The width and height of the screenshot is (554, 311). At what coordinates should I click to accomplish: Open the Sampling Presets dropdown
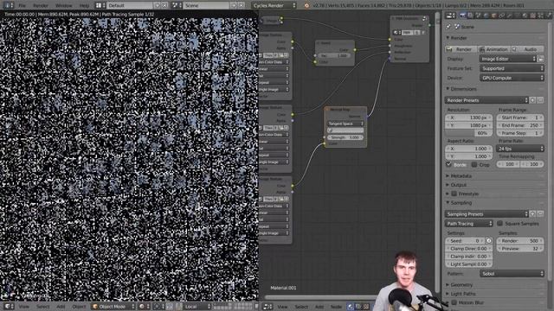[486, 214]
